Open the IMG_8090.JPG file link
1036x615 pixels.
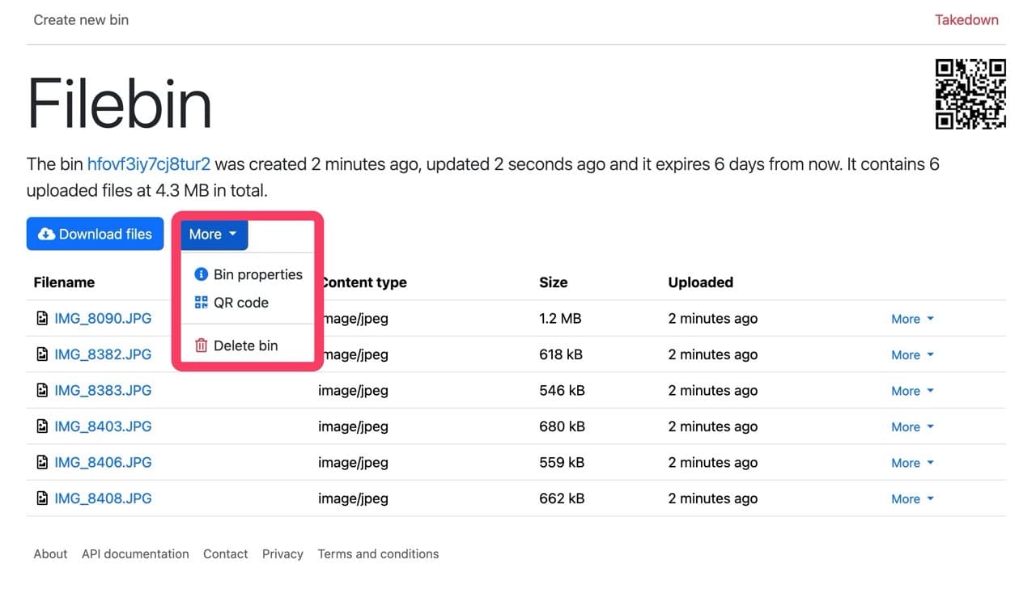103,319
